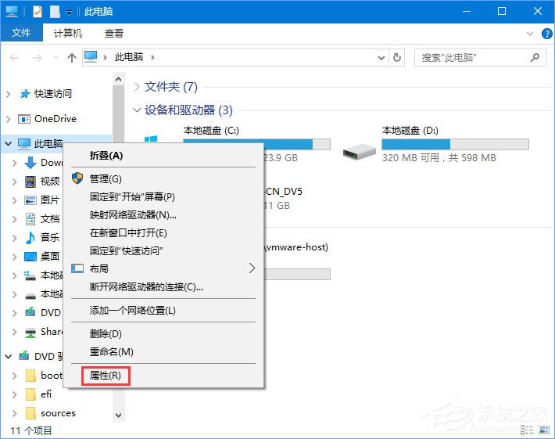Choose 属性(R) in the context menu
The width and height of the screenshot is (555, 439).
163,375
